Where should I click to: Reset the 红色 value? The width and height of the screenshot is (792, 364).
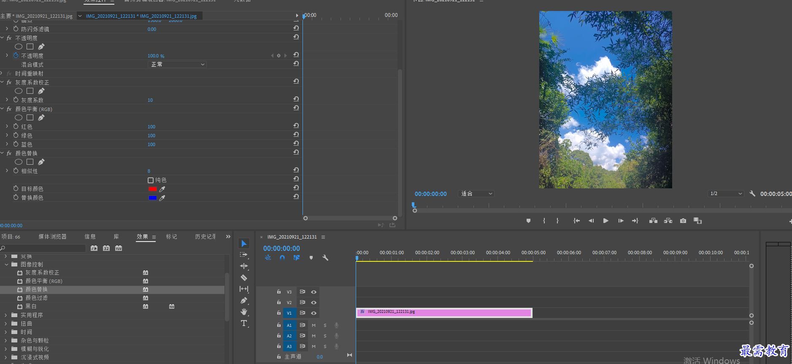[x=296, y=125]
